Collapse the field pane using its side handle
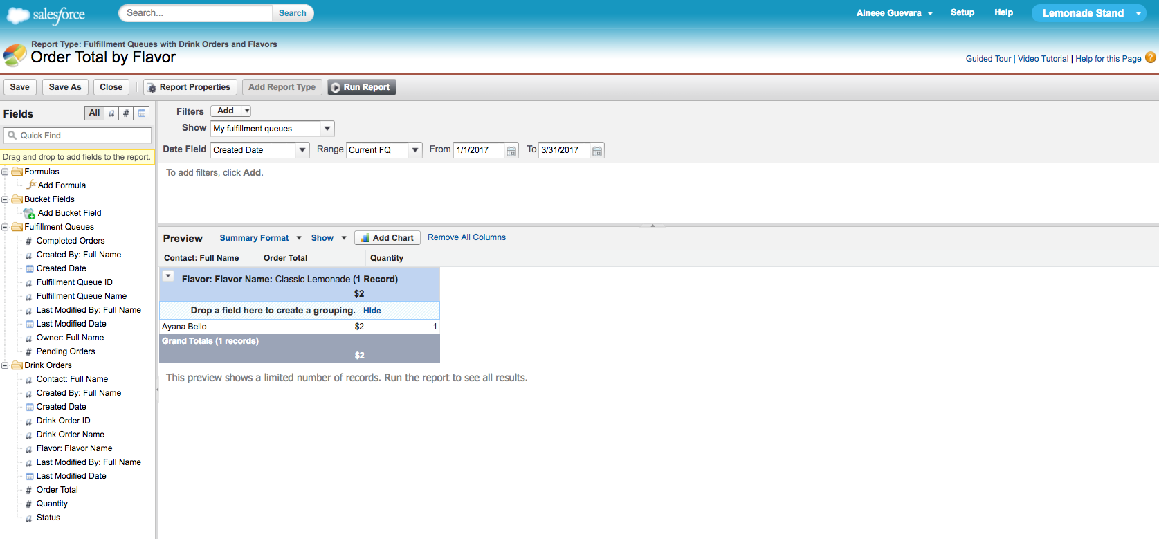Viewport: 1159px width, 539px height. (x=157, y=390)
